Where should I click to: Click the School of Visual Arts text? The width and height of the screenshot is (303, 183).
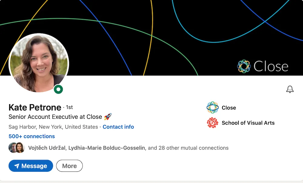click(248, 123)
